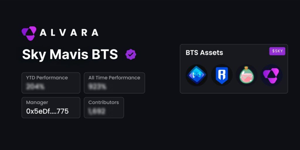This screenshot has height=150, width=300.
Task: Click the Alvara triangular logo icon
Action: (29, 33)
